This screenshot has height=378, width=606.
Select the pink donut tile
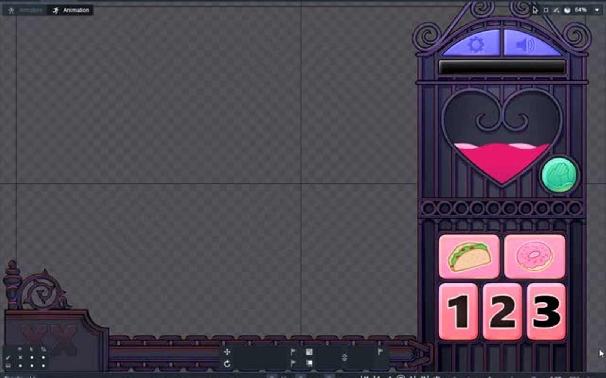click(x=534, y=256)
